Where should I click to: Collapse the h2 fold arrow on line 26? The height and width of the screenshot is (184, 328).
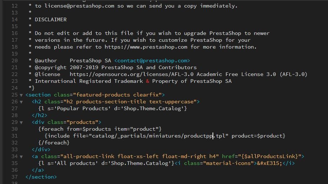(21, 102)
